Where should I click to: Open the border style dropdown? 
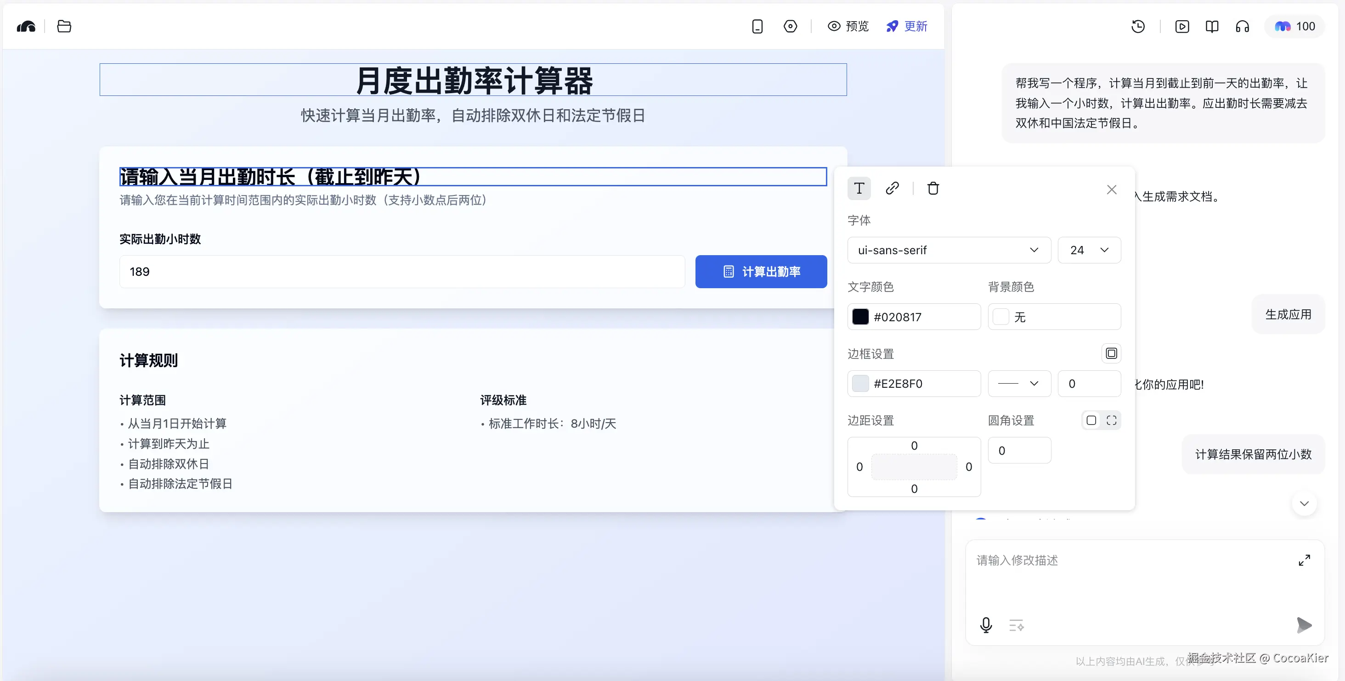tap(1019, 383)
